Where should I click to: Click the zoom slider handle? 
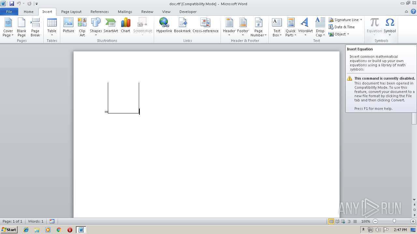point(394,221)
